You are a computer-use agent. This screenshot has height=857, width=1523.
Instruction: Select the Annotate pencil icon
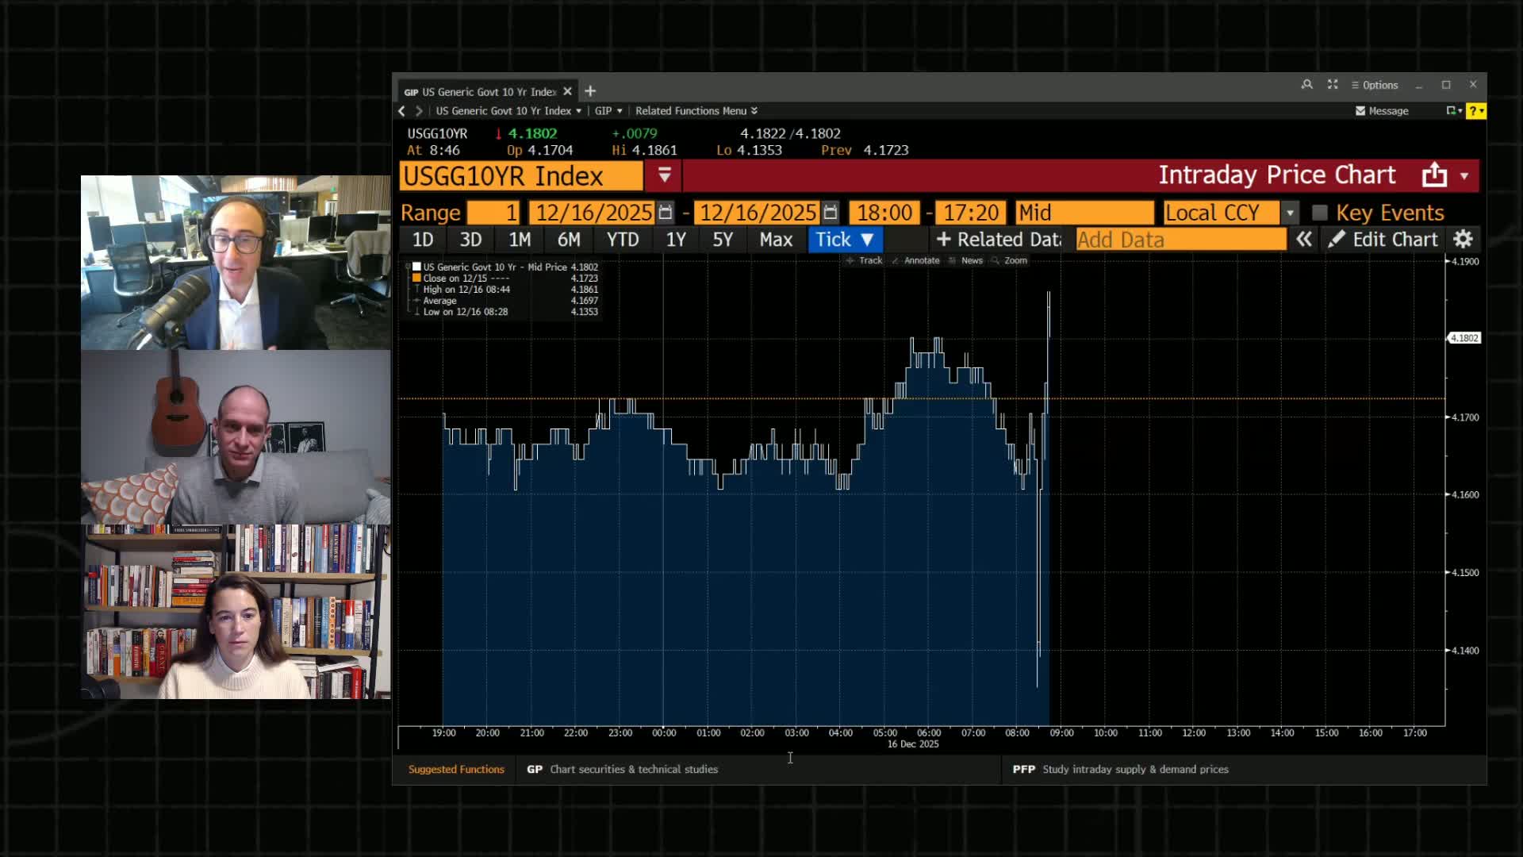point(897,260)
